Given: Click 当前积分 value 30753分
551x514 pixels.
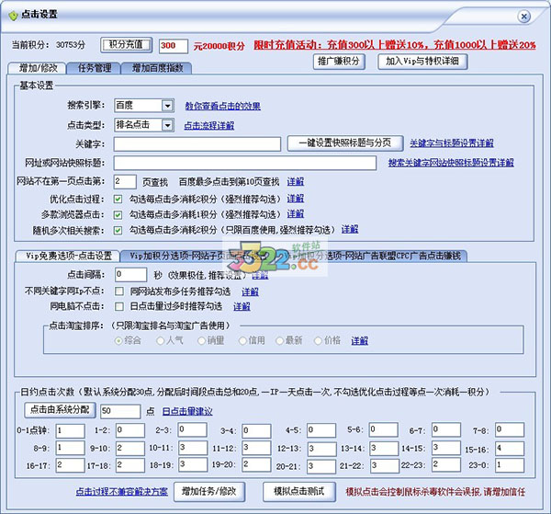Looking at the screenshot, I should coord(71,45).
